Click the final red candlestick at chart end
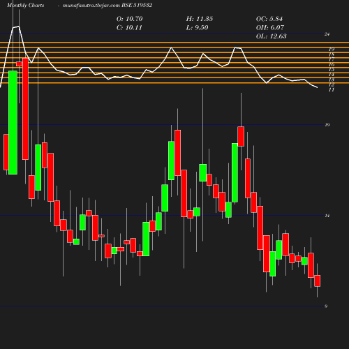This screenshot has width=349, height=349. point(318,281)
